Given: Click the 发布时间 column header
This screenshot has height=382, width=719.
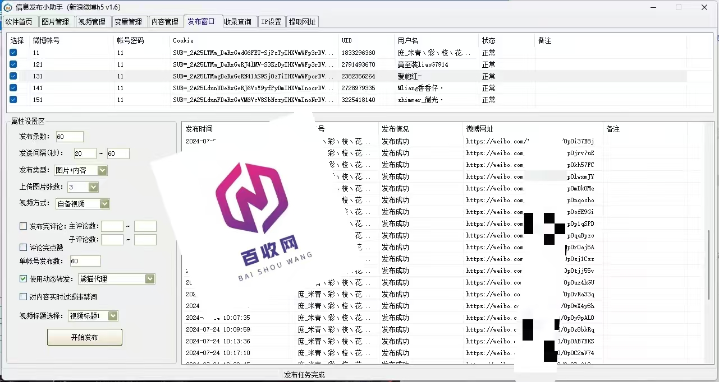Looking at the screenshot, I should pyautogui.click(x=199, y=129).
